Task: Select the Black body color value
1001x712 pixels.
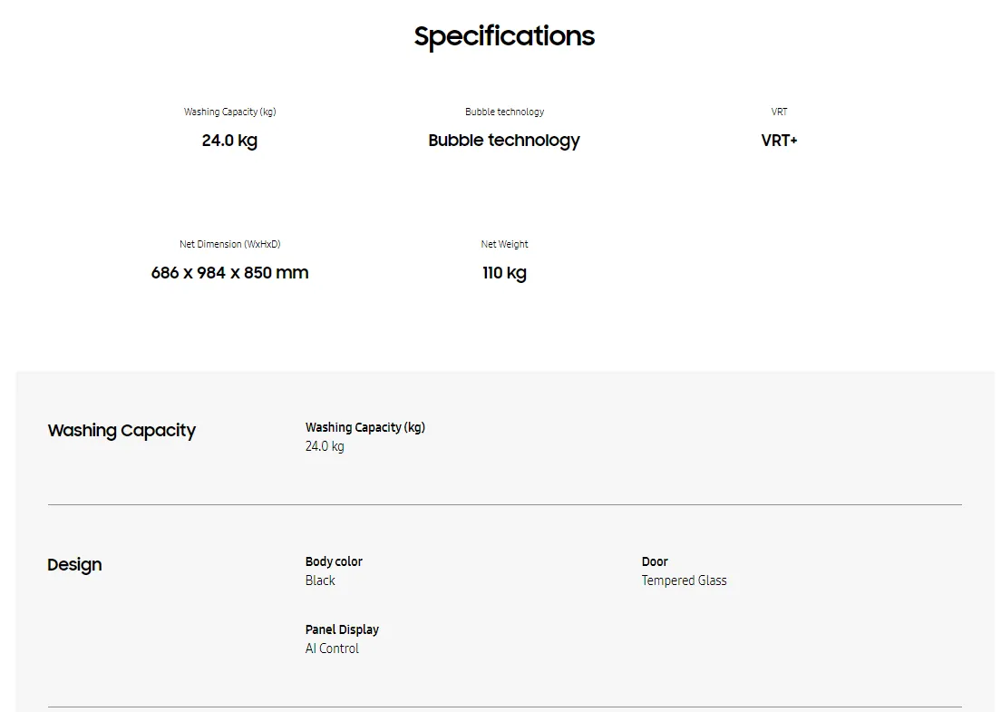Action: (x=320, y=580)
